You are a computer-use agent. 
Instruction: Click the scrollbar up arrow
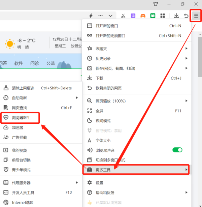tap(200, 34)
